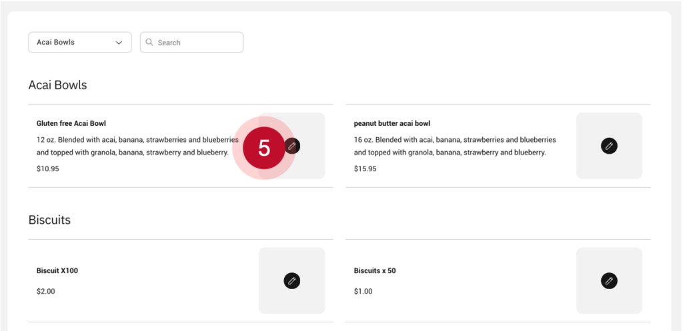Jump to the Biscuits section heading

[x=49, y=220]
